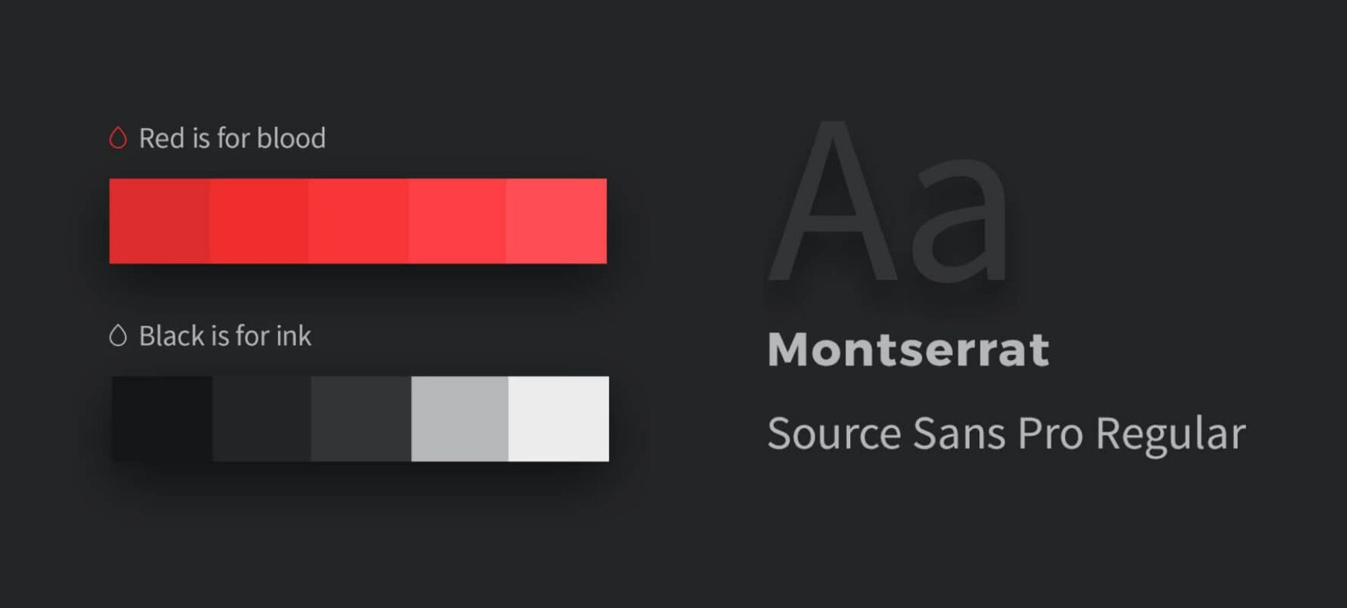Click the Source Sans Pro Regular text

pos(1006,434)
